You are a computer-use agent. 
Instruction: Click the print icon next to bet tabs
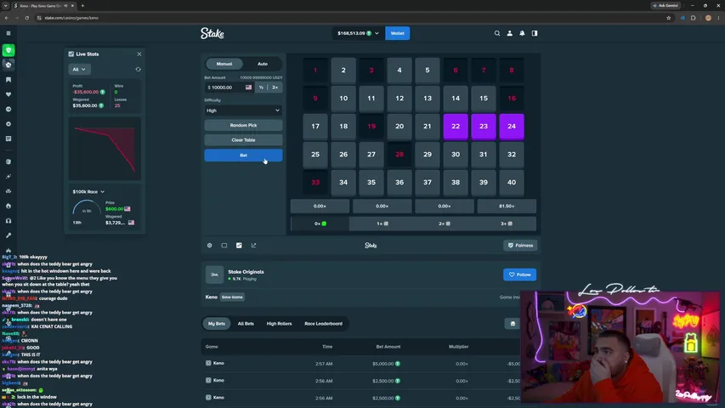513,324
